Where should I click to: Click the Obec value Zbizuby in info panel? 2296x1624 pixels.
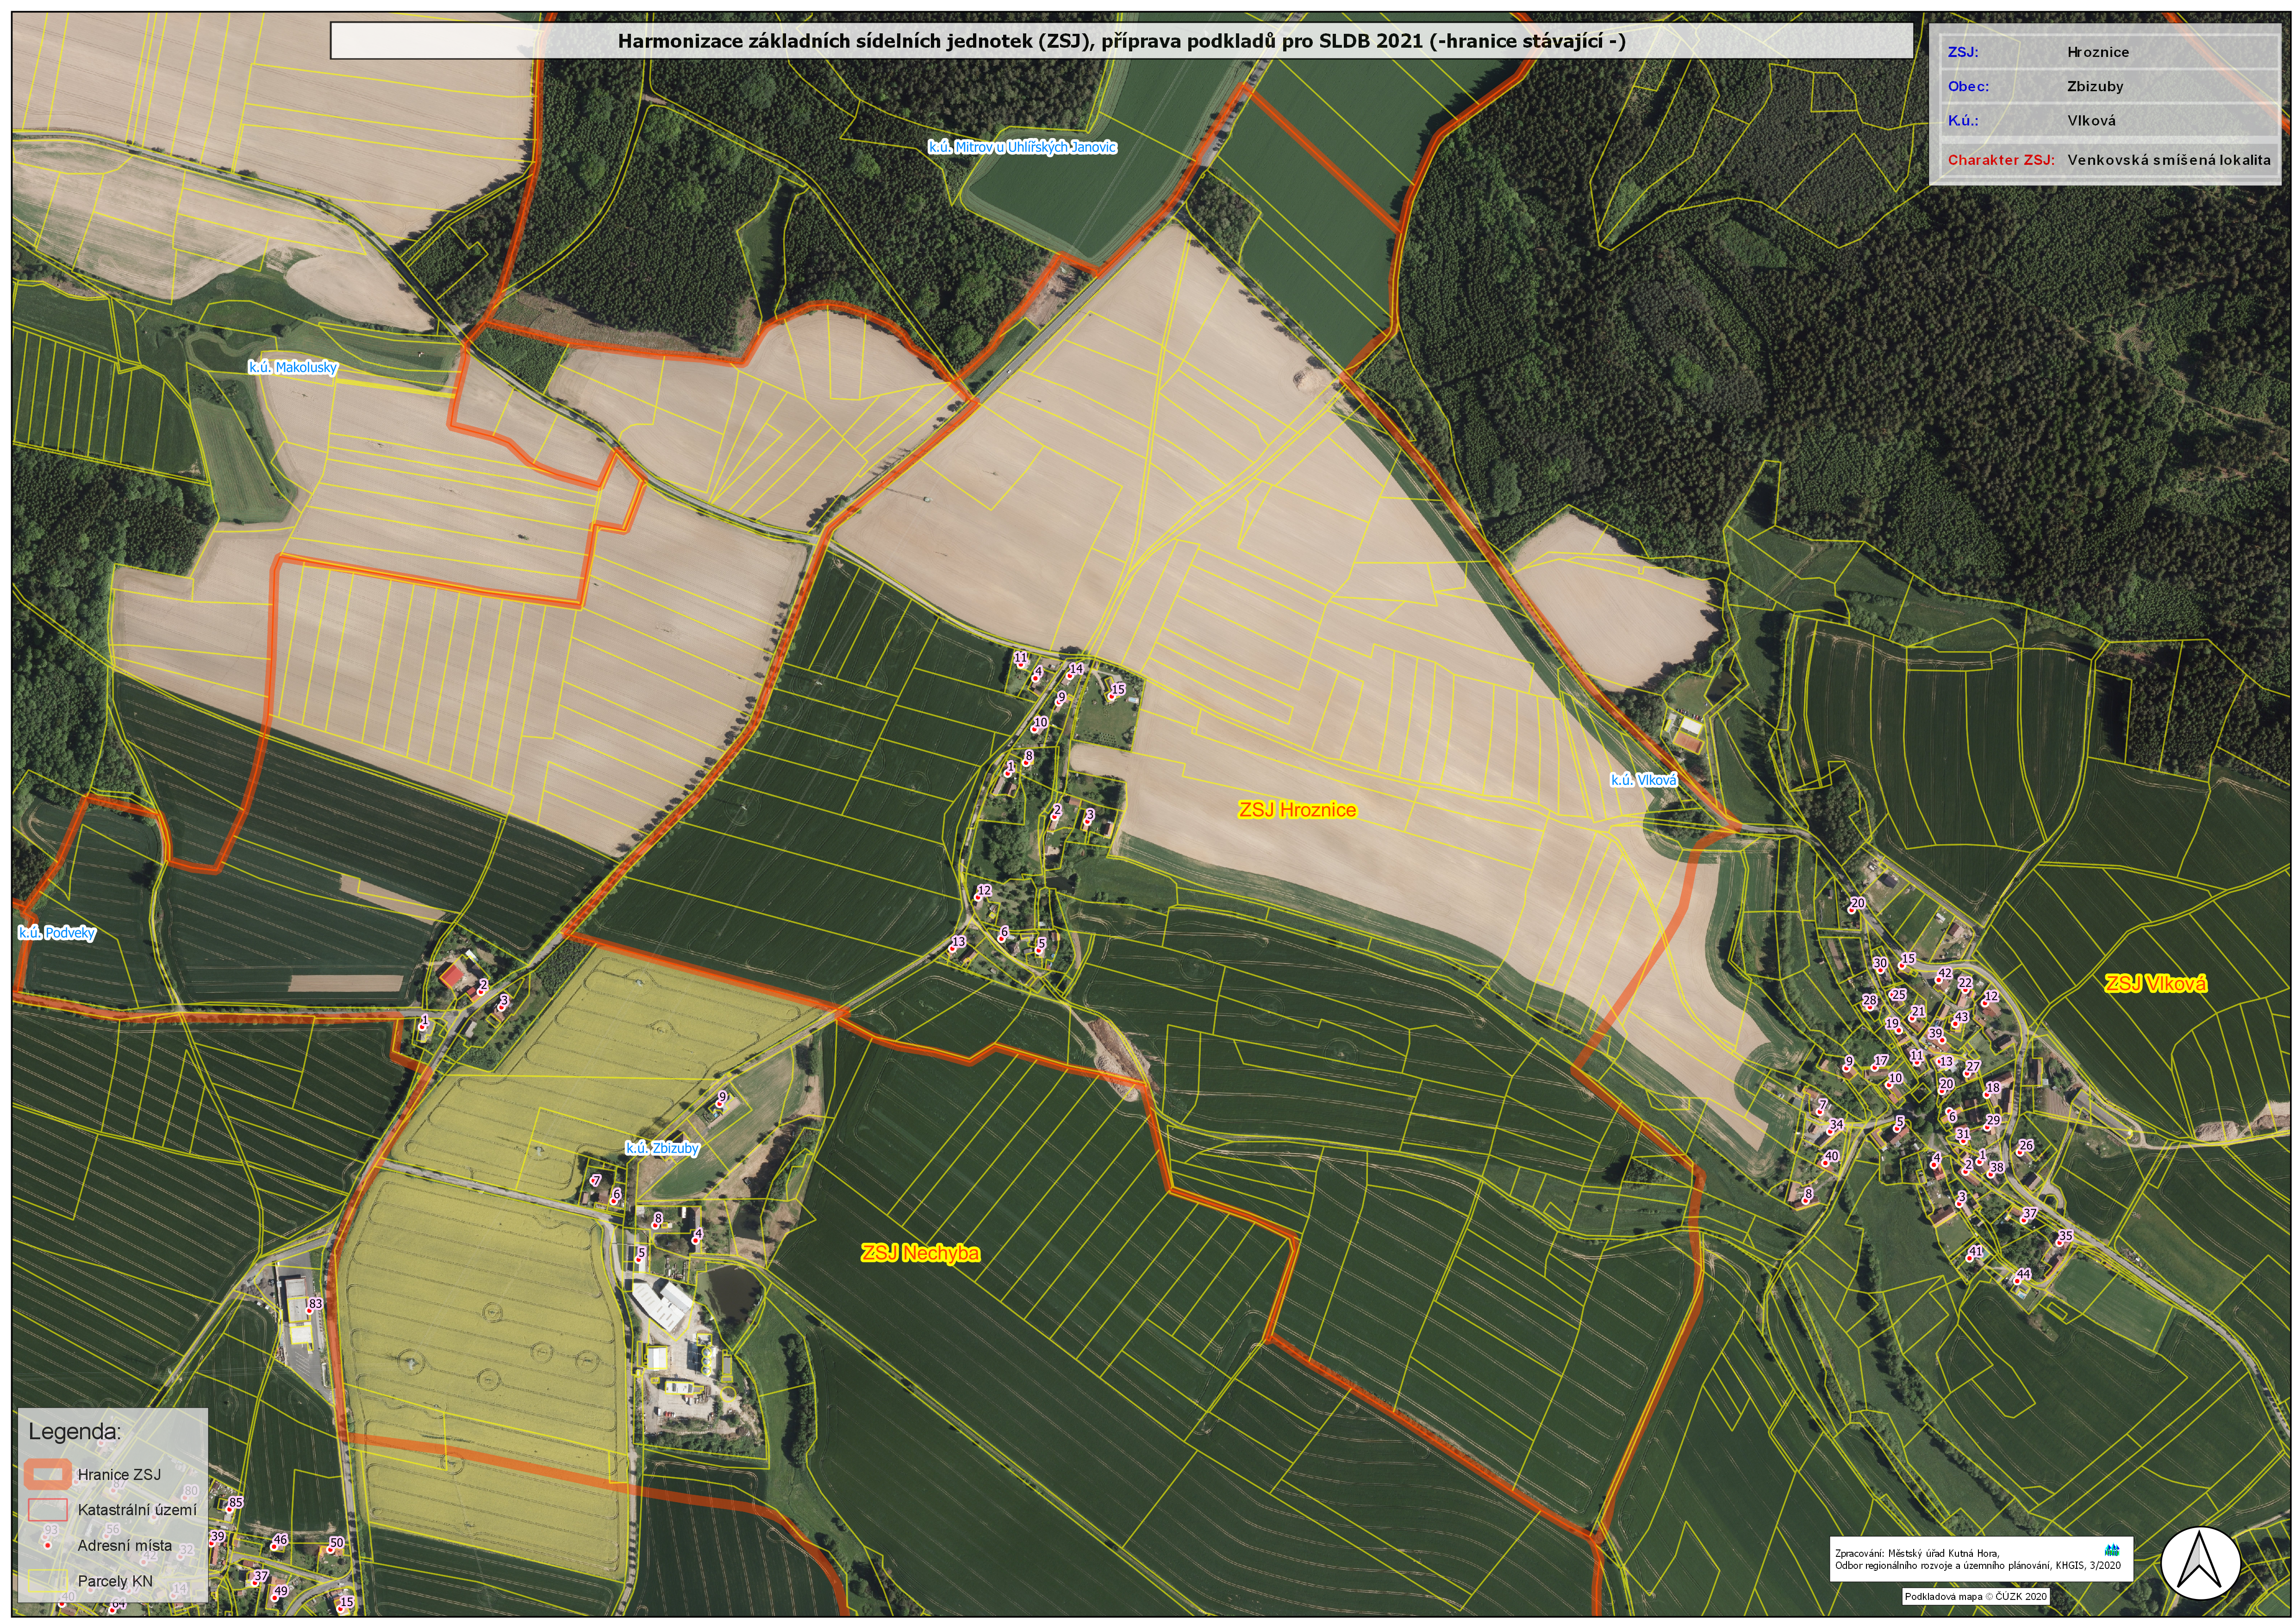pos(2095,86)
